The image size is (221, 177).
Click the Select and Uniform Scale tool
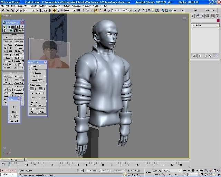click(x=62, y=10)
